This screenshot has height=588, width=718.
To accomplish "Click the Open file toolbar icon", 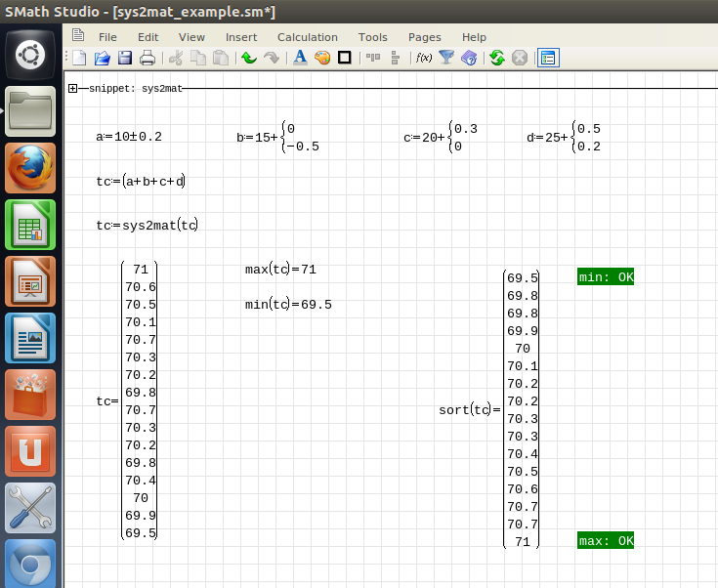I will [x=103, y=58].
